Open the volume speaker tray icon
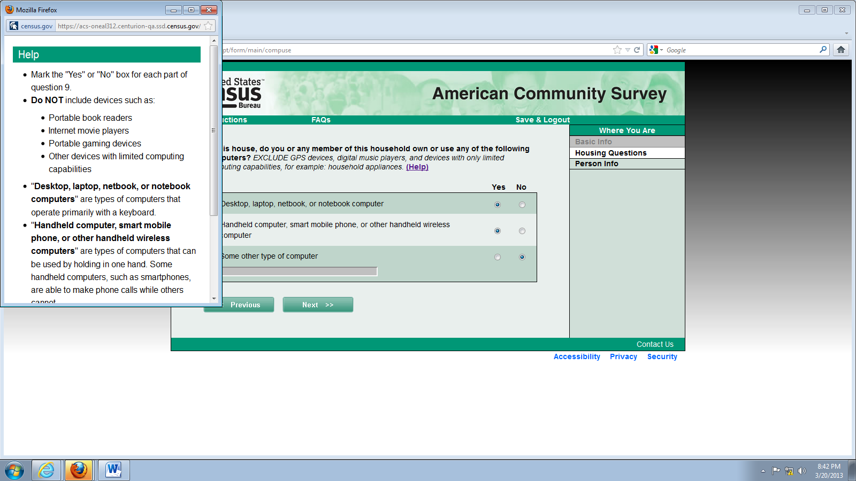856x481 pixels. (x=801, y=471)
